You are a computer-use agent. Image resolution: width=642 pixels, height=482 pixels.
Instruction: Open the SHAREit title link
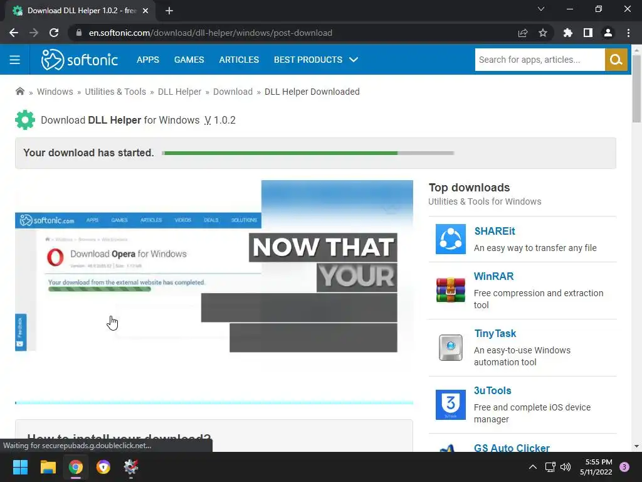(x=495, y=231)
